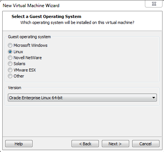
Task: Click the Solaris label text
Action: (19, 64)
